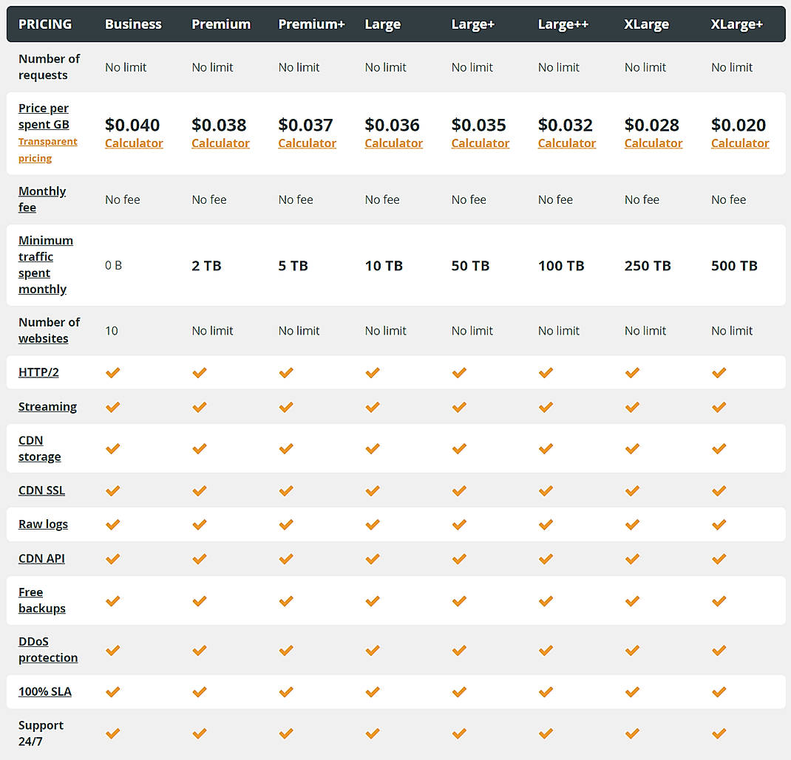Open the Calculator link under Premium+ $0.037
The width and height of the screenshot is (791, 760).
click(x=308, y=143)
